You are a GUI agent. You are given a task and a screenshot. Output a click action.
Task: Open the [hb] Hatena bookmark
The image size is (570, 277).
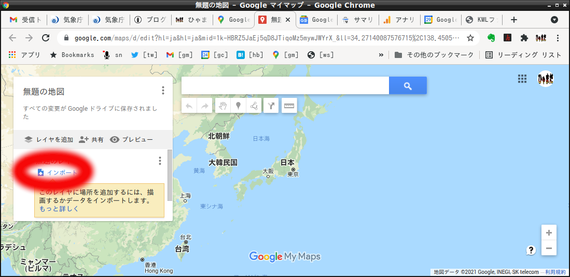click(250, 55)
